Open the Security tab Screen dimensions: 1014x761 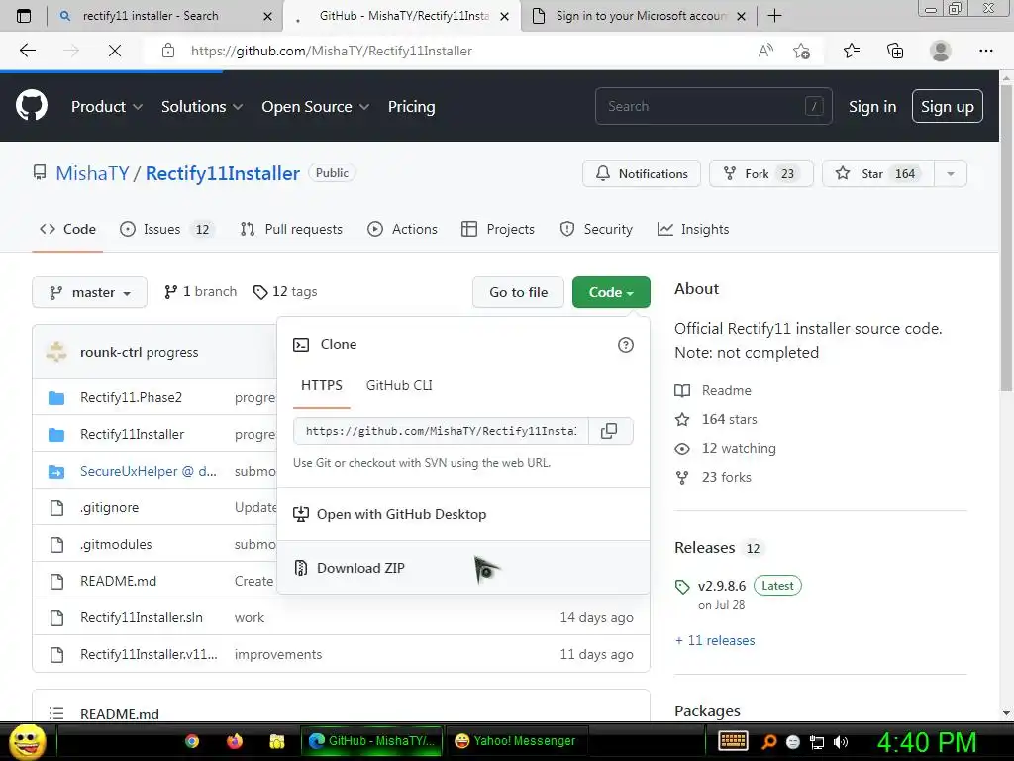coord(596,229)
